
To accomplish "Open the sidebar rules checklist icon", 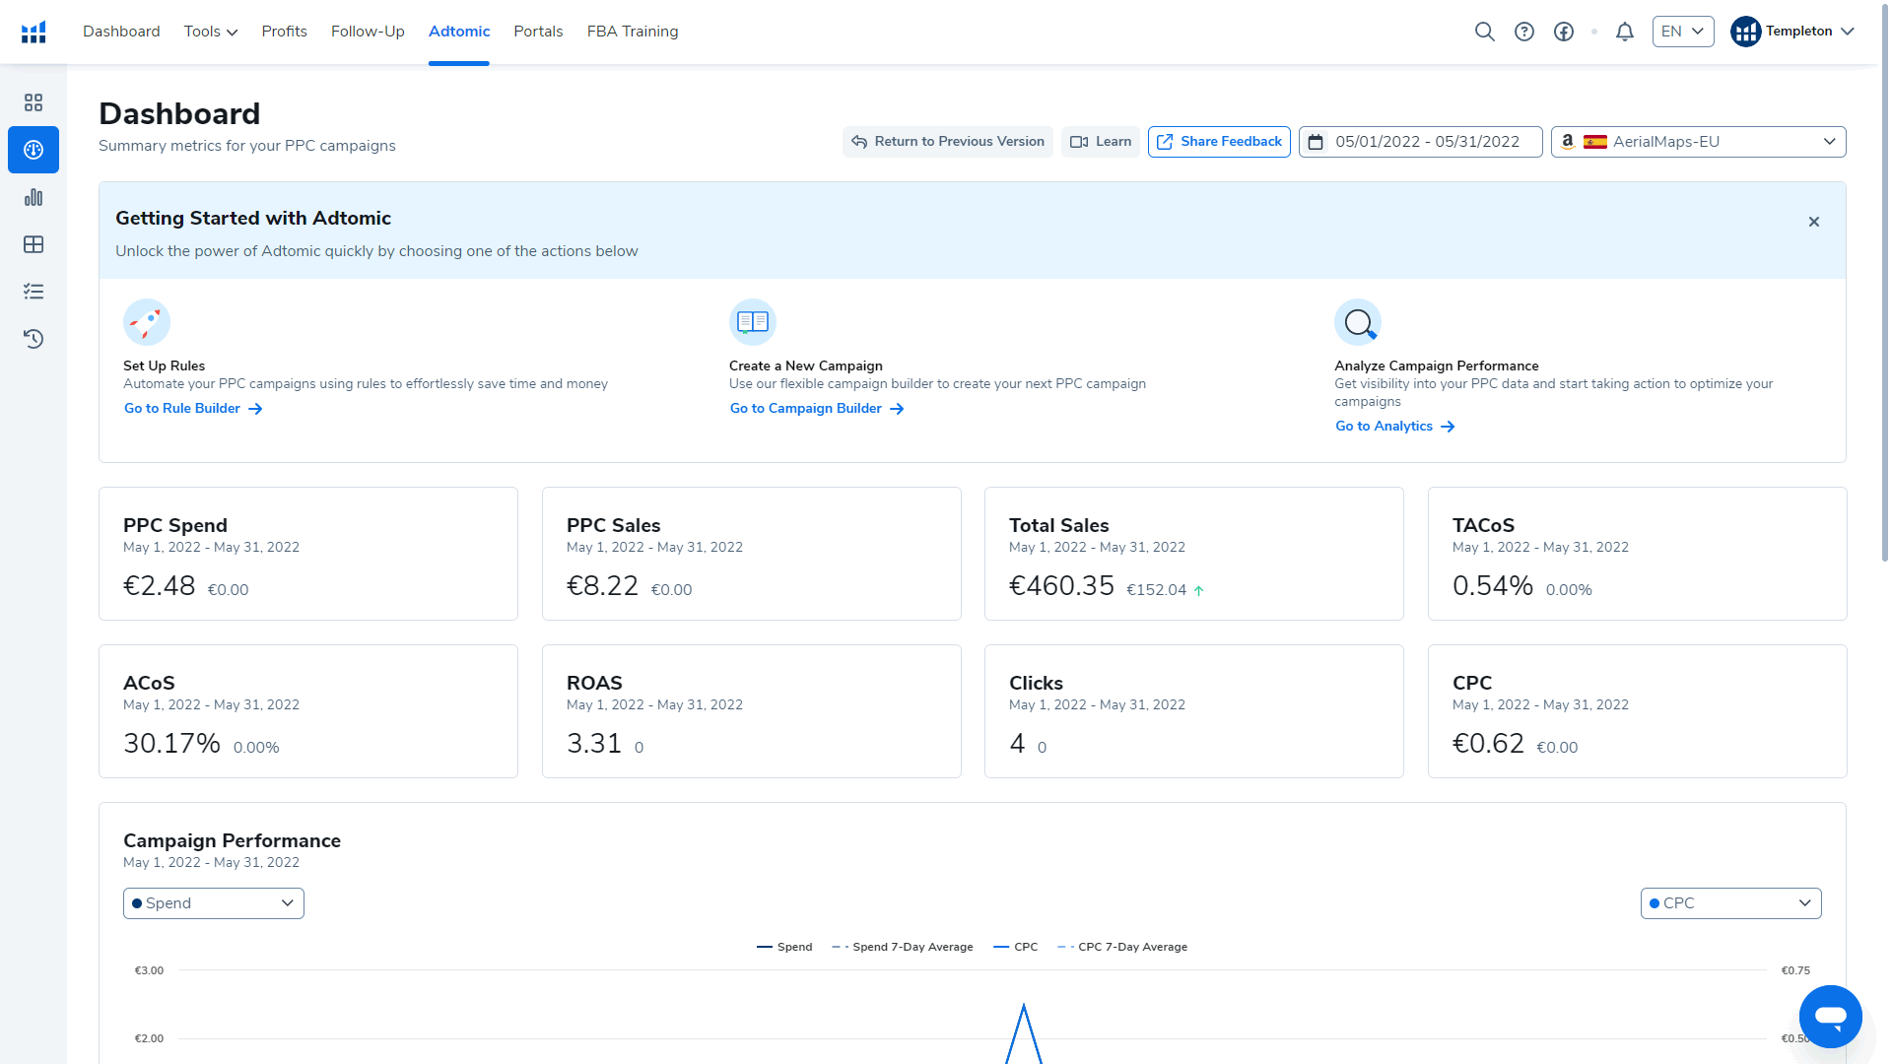I will click(x=34, y=292).
